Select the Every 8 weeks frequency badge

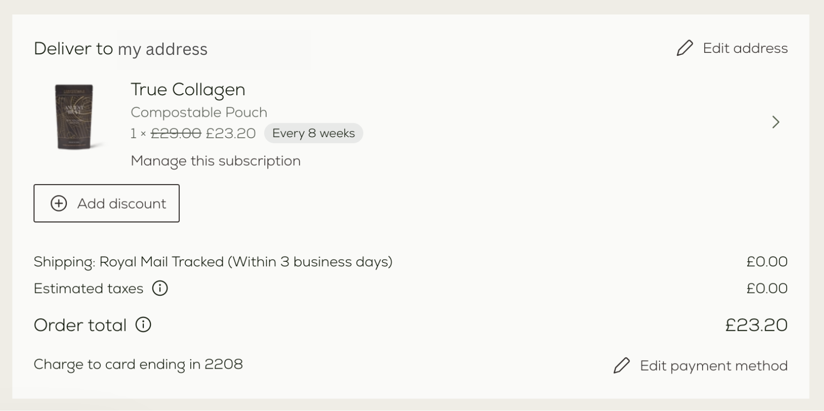tap(314, 133)
